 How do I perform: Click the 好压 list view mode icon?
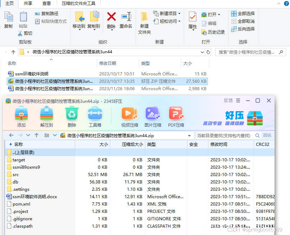(47, 135)
